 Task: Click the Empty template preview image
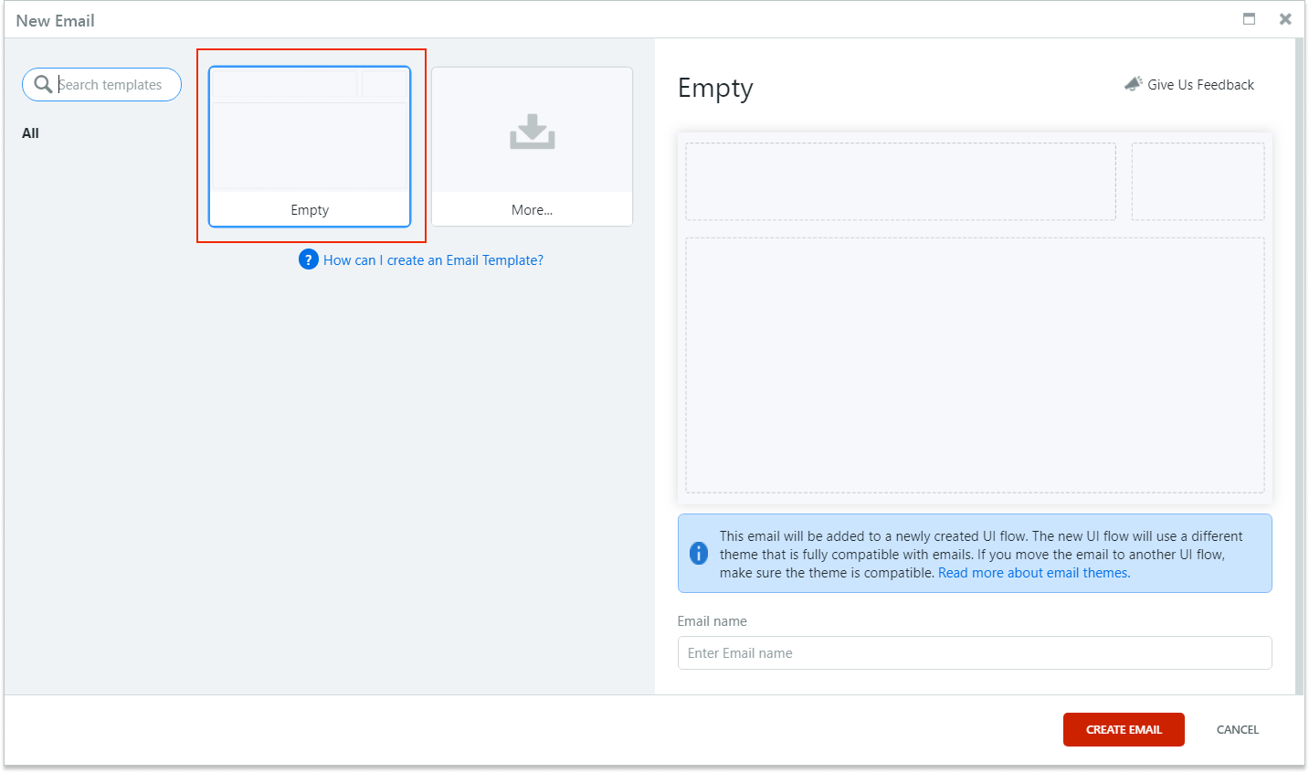pos(975,318)
